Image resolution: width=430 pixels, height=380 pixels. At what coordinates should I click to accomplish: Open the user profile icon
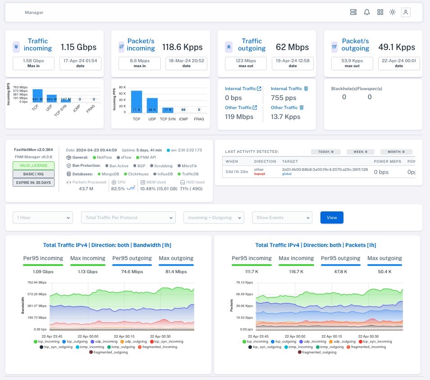(406, 12)
